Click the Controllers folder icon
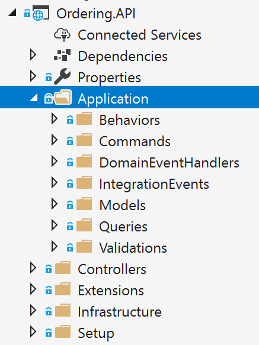Image resolution: width=259 pixels, height=345 pixels. 63,267
